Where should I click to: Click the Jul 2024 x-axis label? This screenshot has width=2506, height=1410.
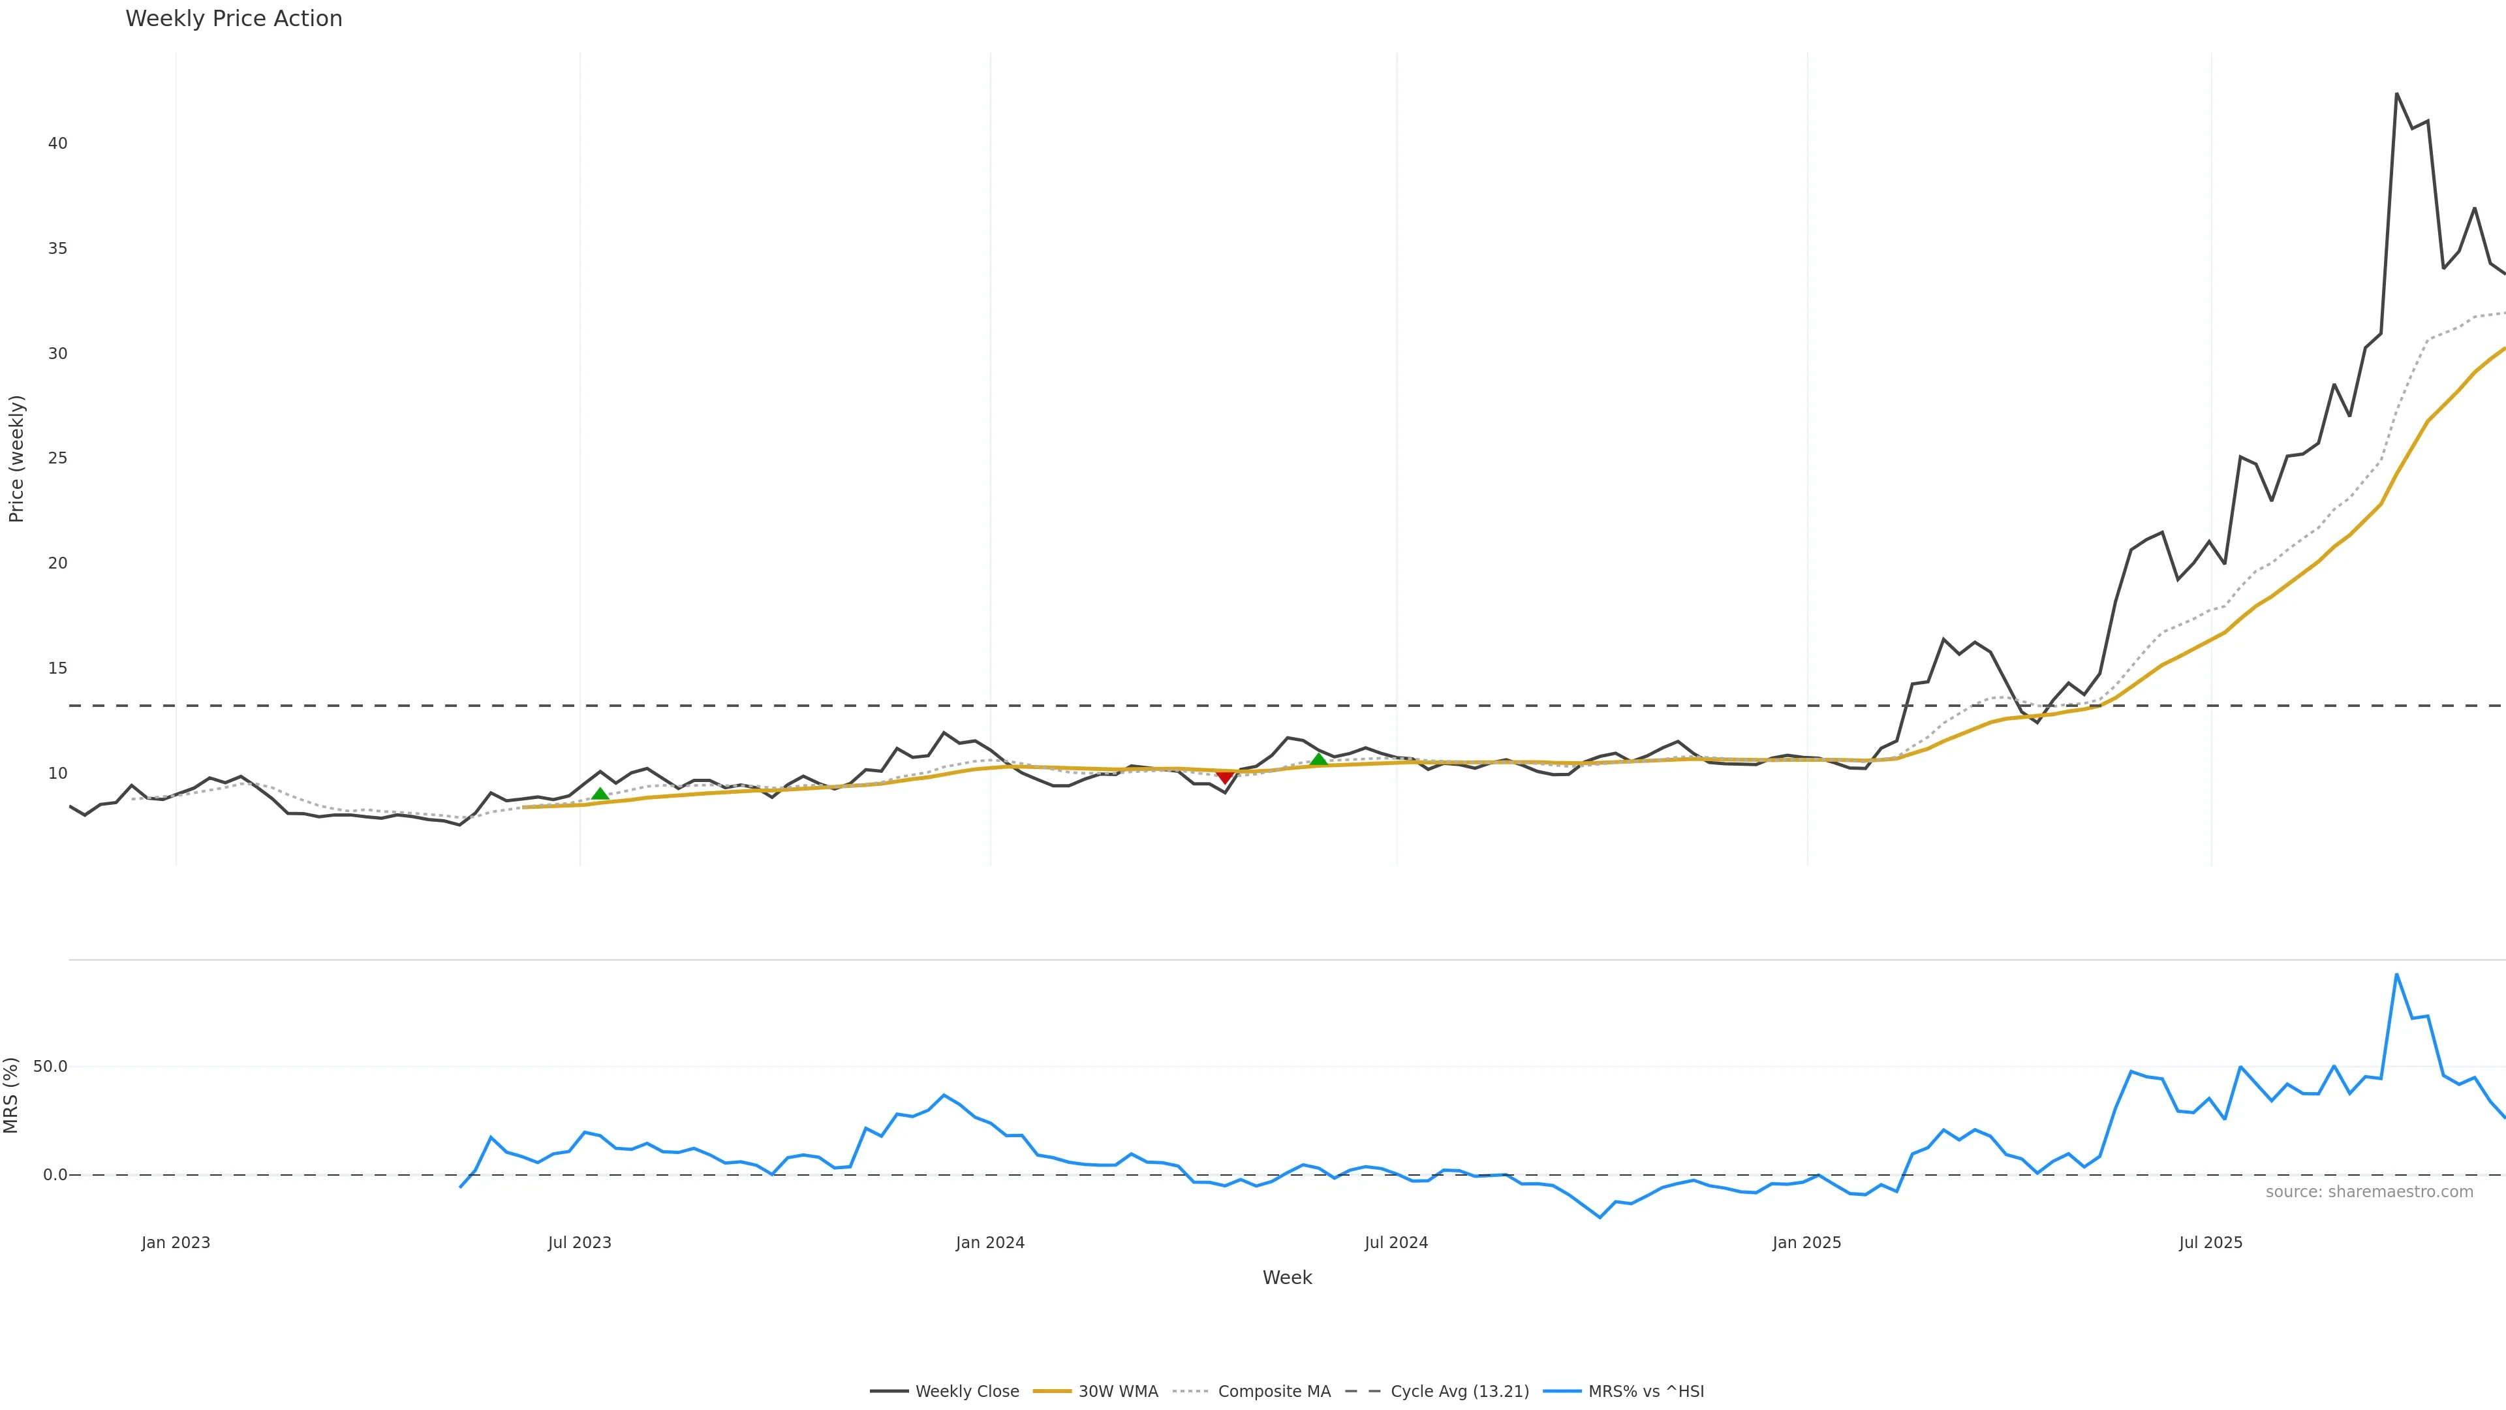tap(1396, 1243)
